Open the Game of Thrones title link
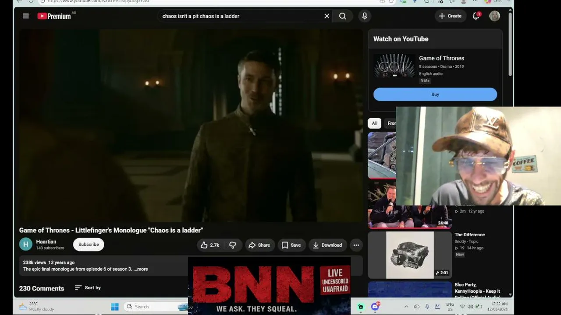 441,58
